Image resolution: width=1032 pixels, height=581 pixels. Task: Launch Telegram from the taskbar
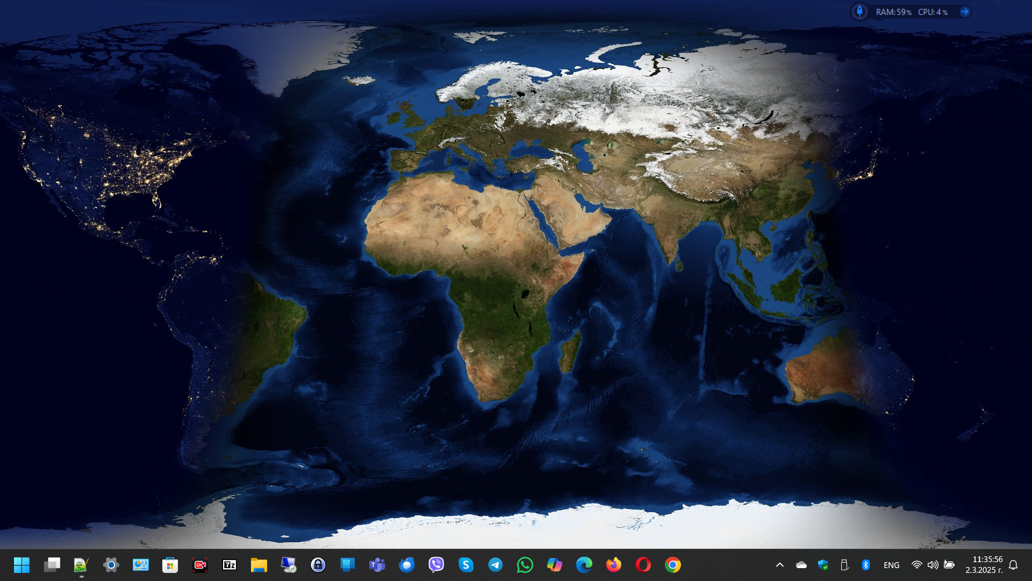pos(496,565)
